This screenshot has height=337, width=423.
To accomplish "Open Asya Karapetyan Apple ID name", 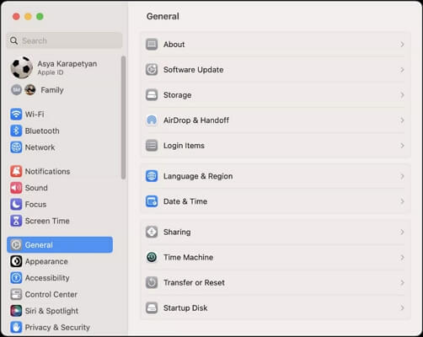I will pyautogui.click(x=67, y=64).
